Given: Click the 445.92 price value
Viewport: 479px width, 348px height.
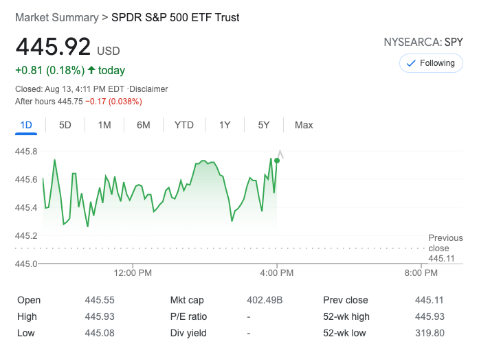Looking at the screenshot, I should click(x=54, y=47).
